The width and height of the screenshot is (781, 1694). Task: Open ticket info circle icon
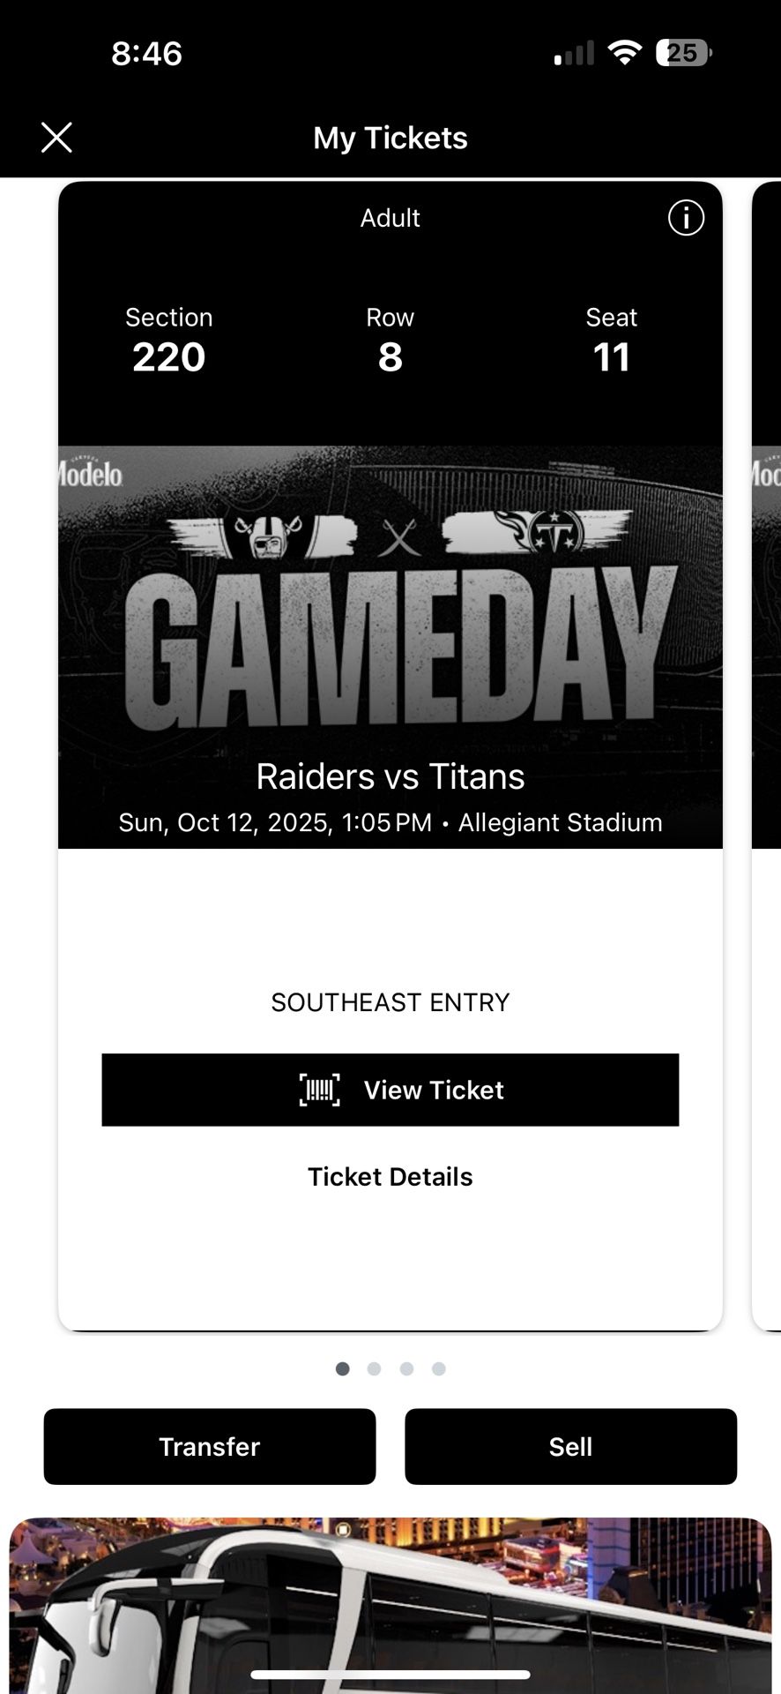pyautogui.click(x=686, y=217)
